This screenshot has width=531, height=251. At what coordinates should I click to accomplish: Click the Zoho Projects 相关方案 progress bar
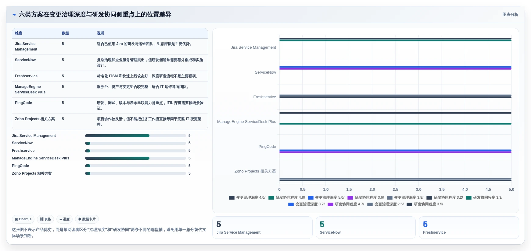[135, 173]
